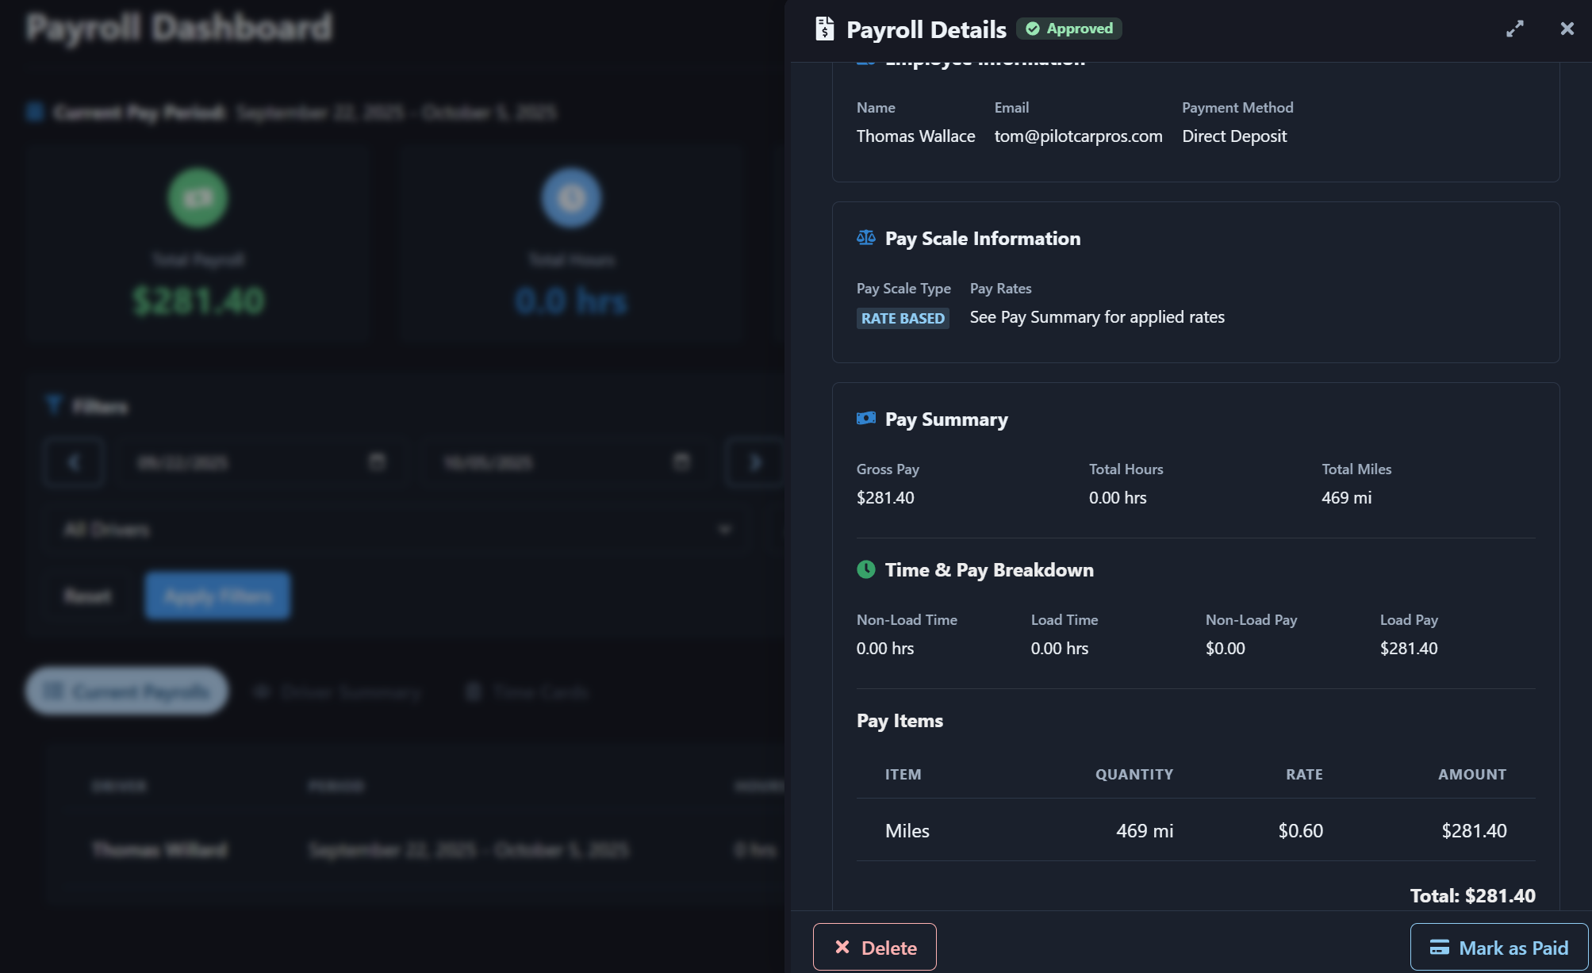Expand the payroll details panel to fullscreen

[x=1515, y=29]
